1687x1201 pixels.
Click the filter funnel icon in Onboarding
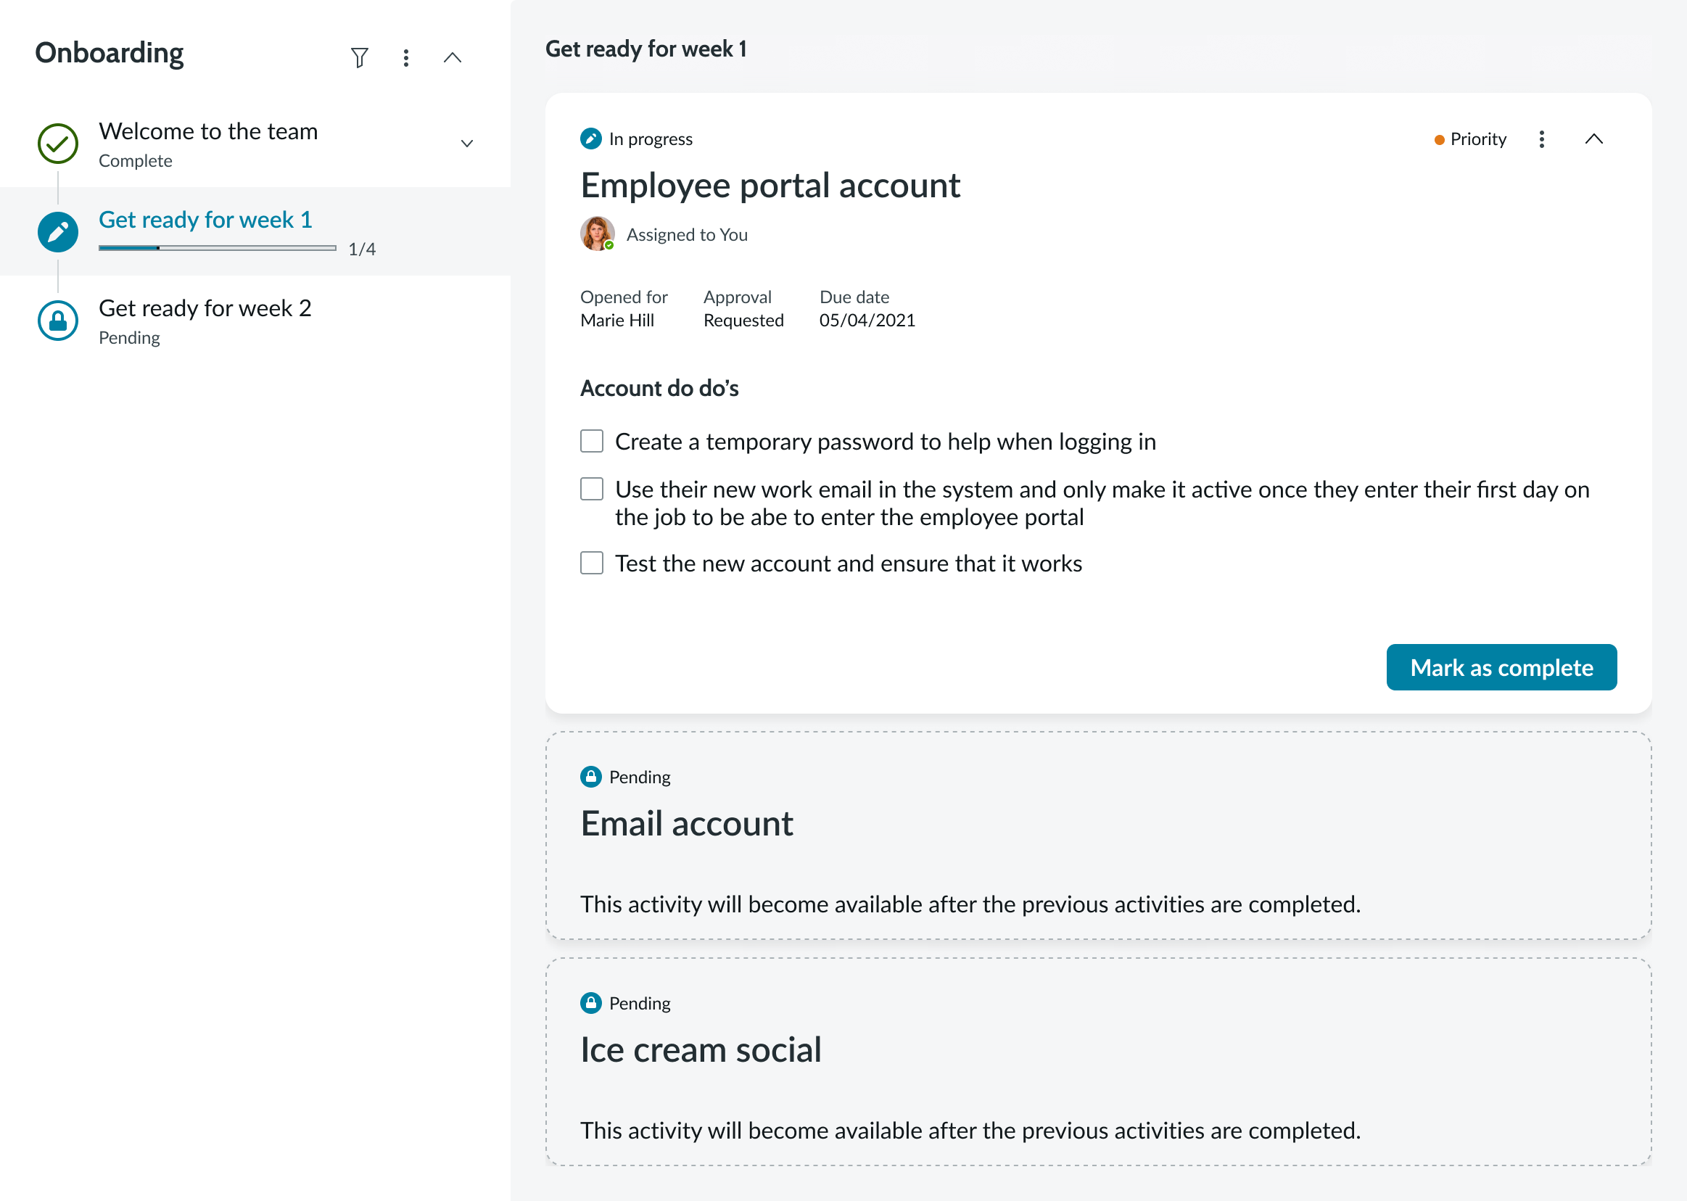(360, 58)
